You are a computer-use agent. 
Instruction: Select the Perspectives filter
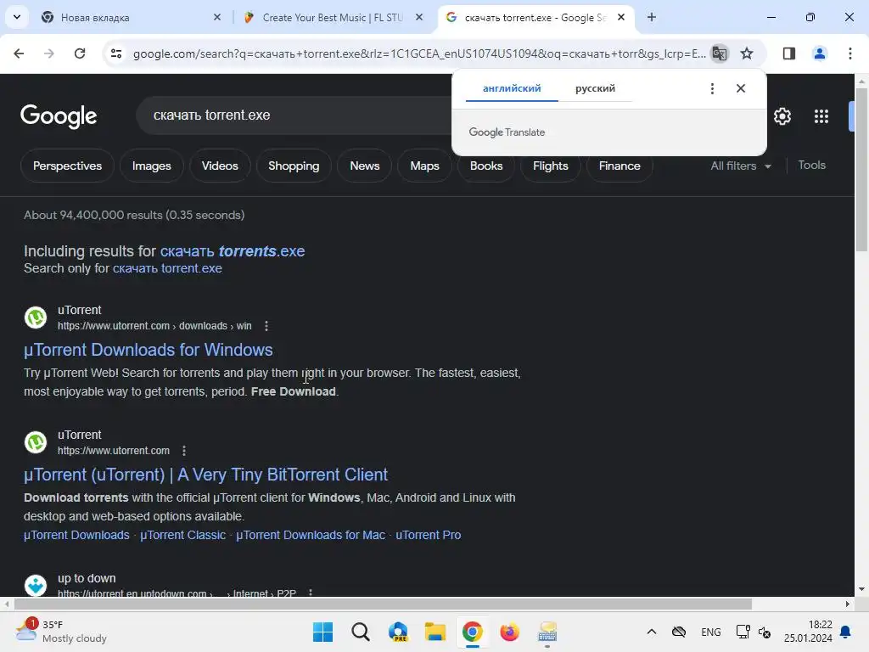tap(68, 166)
